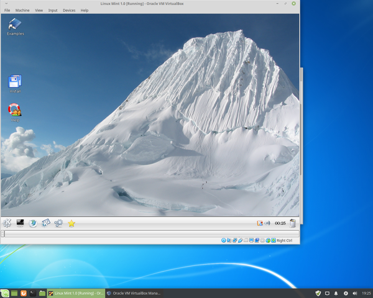Click the green arrow mouse integration icon

click(x=268, y=240)
